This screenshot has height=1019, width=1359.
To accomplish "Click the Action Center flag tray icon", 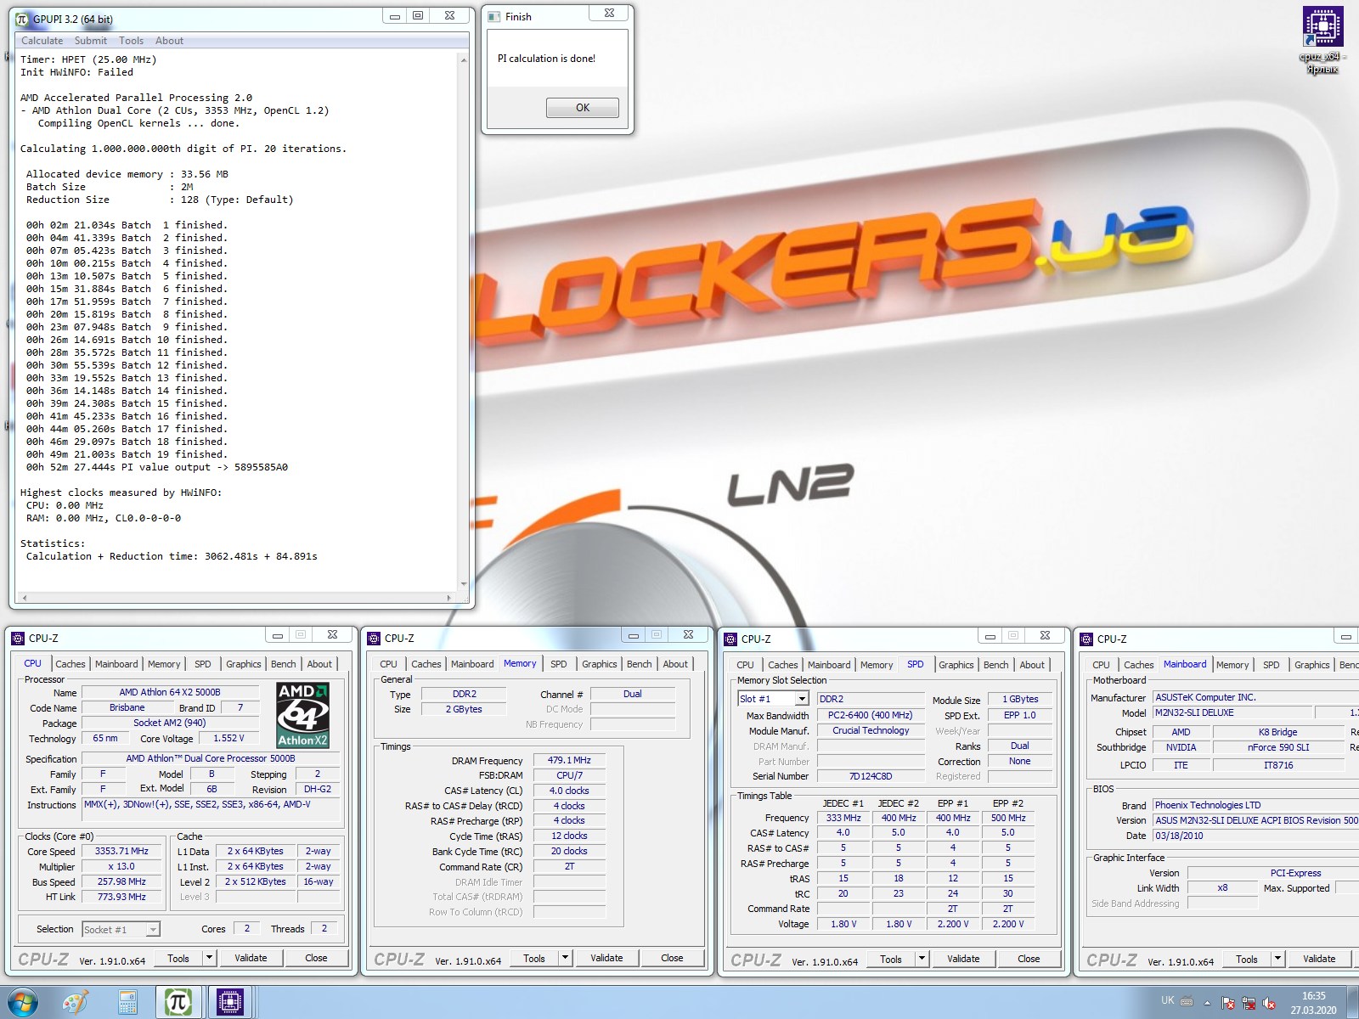I will point(1228,1003).
